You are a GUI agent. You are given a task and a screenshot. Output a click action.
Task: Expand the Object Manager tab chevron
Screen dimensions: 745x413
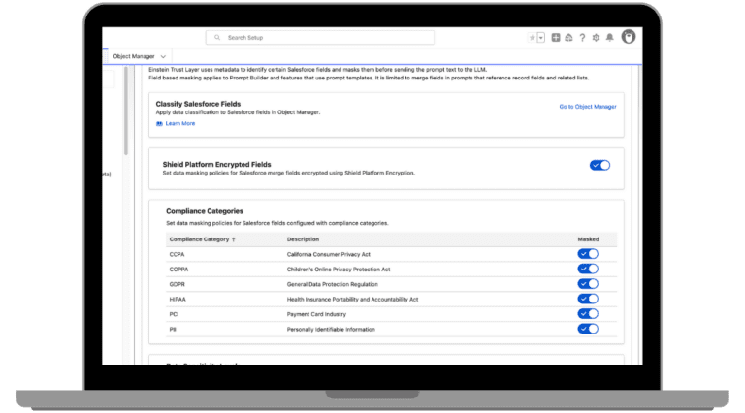(163, 56)
